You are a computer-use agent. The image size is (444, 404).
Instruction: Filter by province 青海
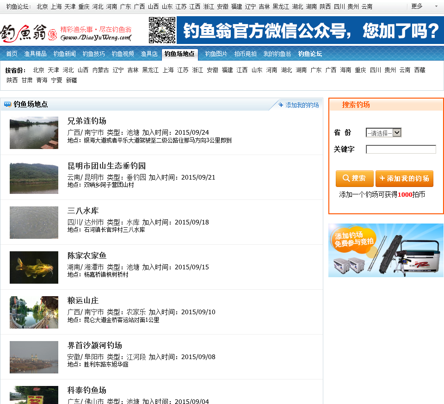42,80
